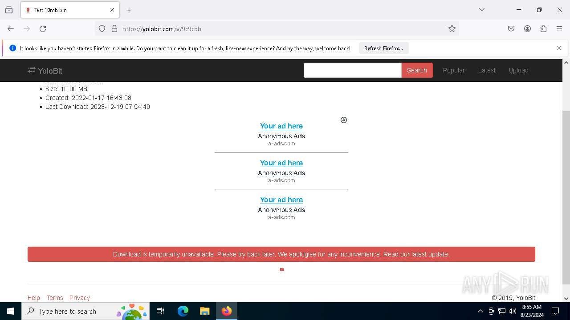This screenshot has width=570, height=320.
Task: Open the Privacy link
Action: pyautogui.click(x=80, y=298)
